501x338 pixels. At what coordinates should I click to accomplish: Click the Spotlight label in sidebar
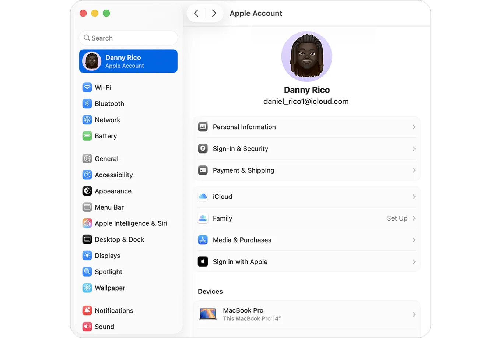click(x=108, y=272)
